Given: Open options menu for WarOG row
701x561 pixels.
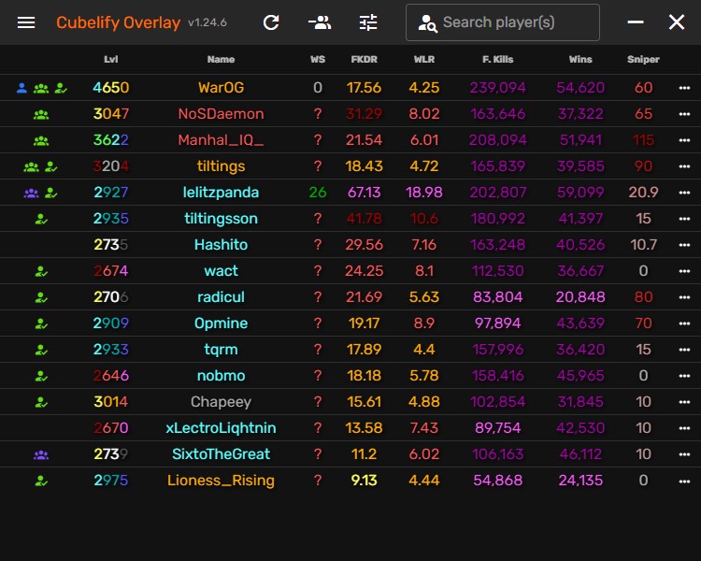Looking at the screenshot, I should pos(684,88).
